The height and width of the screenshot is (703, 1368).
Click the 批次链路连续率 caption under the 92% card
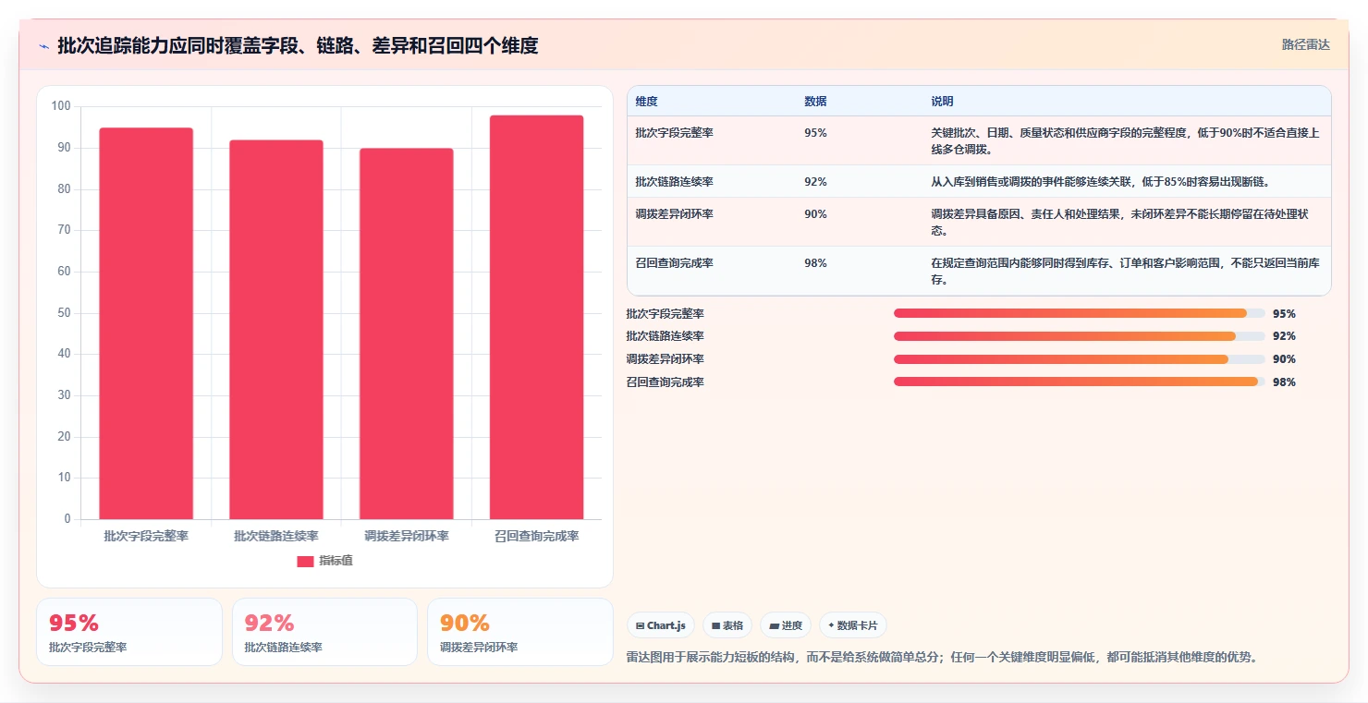click(x=283, y=648)
